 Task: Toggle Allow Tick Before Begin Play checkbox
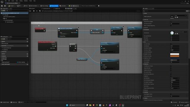pos(171,26)
